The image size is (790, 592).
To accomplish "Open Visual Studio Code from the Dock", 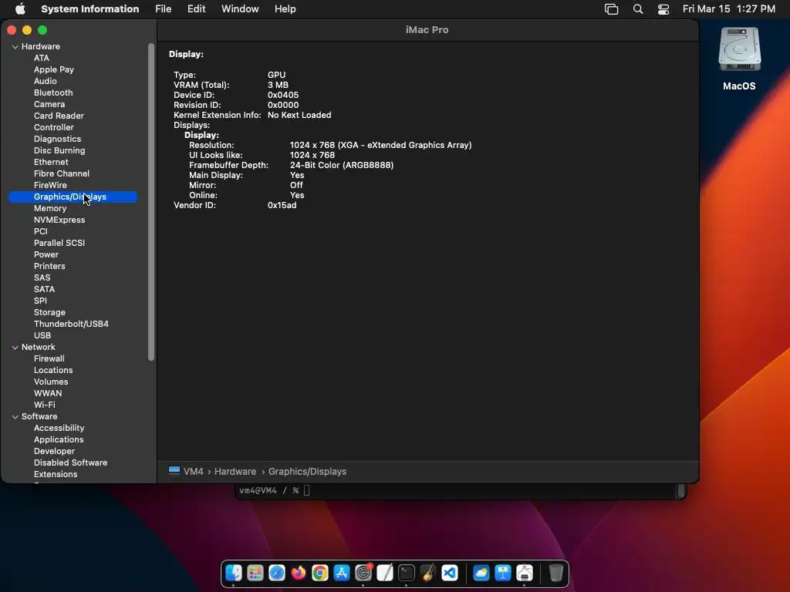I will [450, 573].
